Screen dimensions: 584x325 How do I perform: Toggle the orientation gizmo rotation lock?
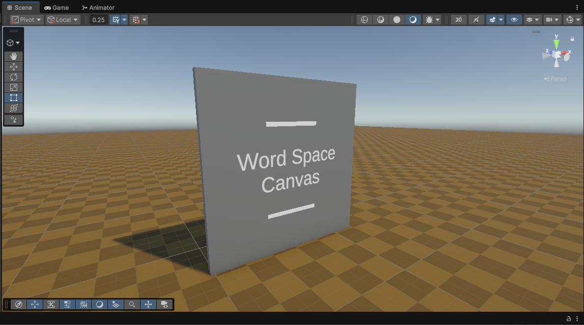pos(572,39)
